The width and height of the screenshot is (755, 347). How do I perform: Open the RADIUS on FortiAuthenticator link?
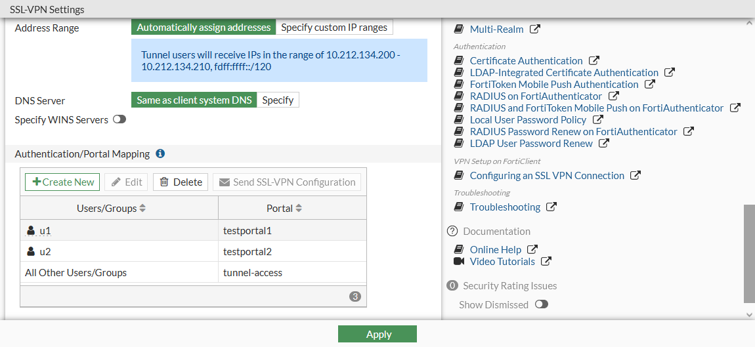536,96
